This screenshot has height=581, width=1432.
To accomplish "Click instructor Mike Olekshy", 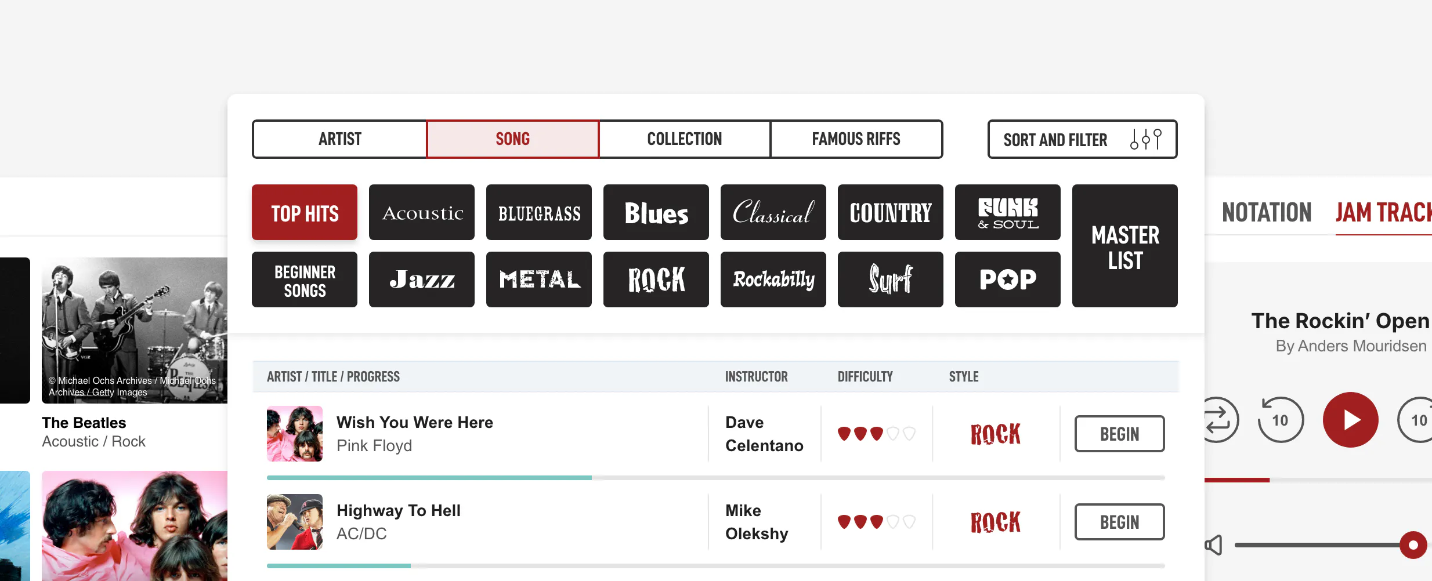I will pos(757,522).
